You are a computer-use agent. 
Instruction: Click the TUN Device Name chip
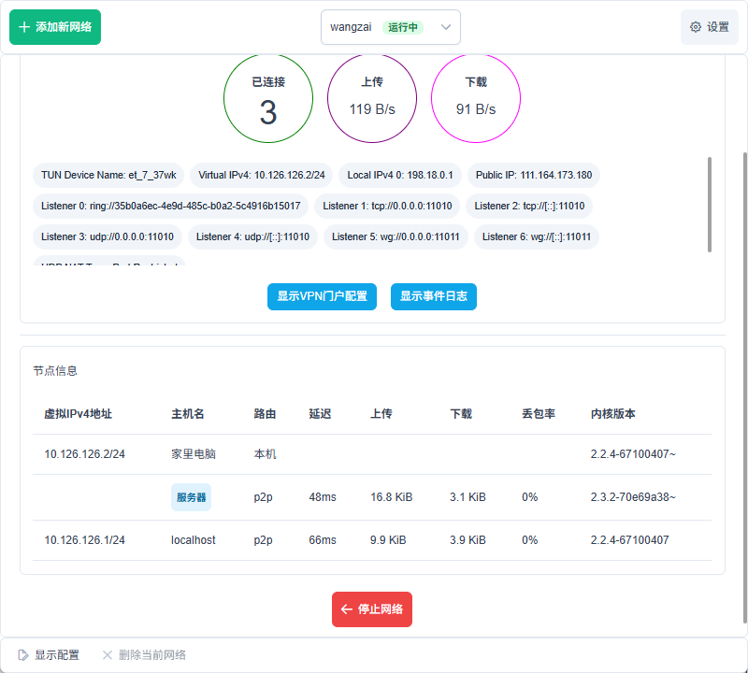point(108,176)
